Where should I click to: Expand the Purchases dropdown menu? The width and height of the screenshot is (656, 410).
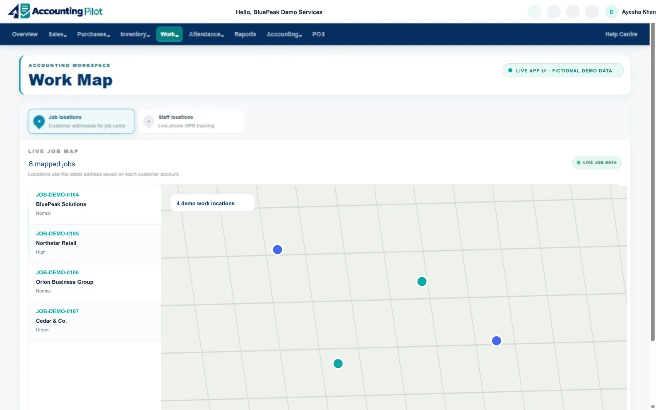coord(94,34)
